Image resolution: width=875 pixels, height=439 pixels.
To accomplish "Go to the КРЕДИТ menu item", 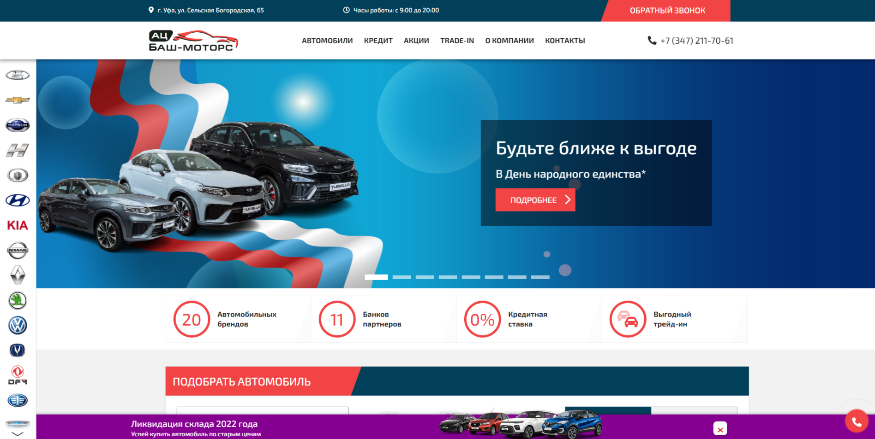I will (378, 41).
